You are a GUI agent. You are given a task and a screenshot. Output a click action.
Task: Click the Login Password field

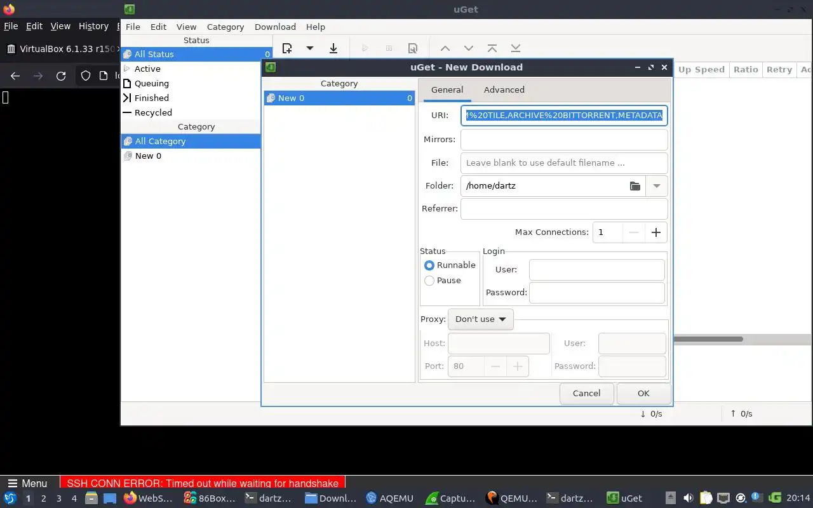pyautogui.click(x=597, y=292)
